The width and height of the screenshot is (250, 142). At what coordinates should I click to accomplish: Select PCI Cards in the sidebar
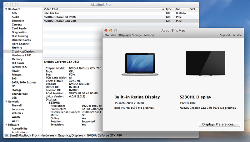tap(18, 63)
